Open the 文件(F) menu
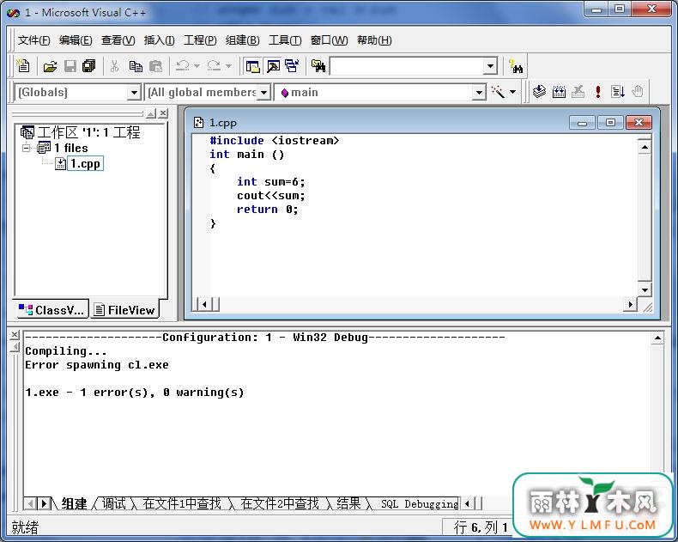 pyautogui.click(x=33, y=40)
